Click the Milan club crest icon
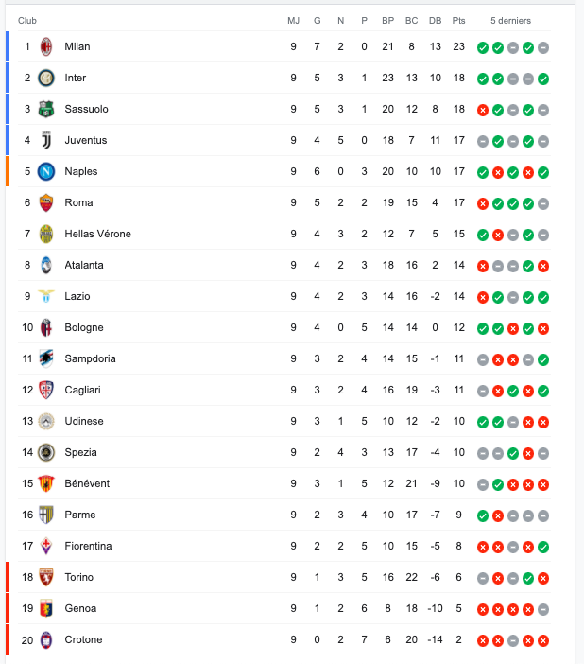This screenshot has height=664, width=584. pyautogui.click(x=46, y=46)
